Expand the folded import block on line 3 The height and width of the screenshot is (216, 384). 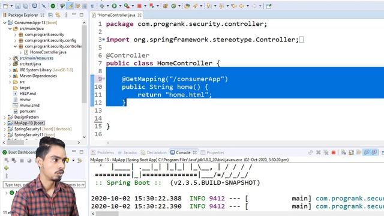[104, 39]
